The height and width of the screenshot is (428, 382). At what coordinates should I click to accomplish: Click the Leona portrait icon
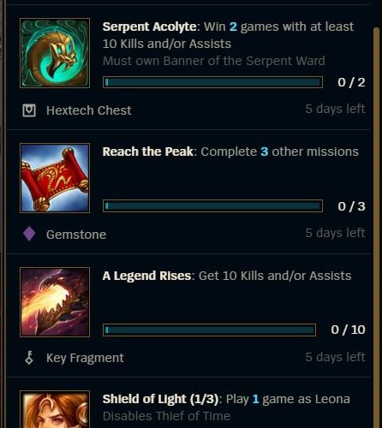pyautogui.click(x=55, y=409)
